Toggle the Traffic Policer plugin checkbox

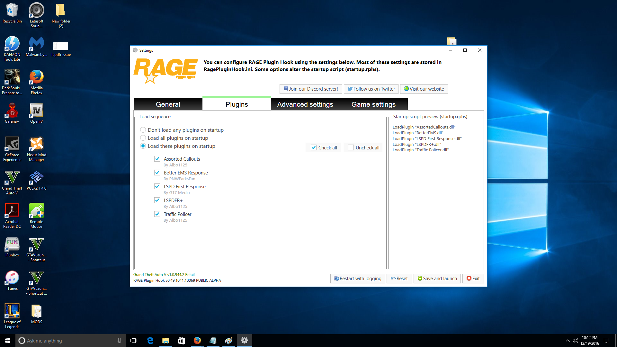157,214
